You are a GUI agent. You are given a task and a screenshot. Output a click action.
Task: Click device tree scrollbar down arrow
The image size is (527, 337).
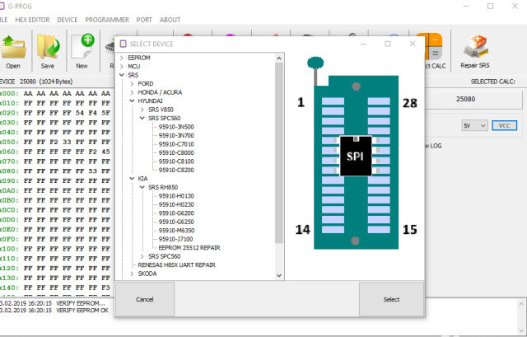[279, 275]
